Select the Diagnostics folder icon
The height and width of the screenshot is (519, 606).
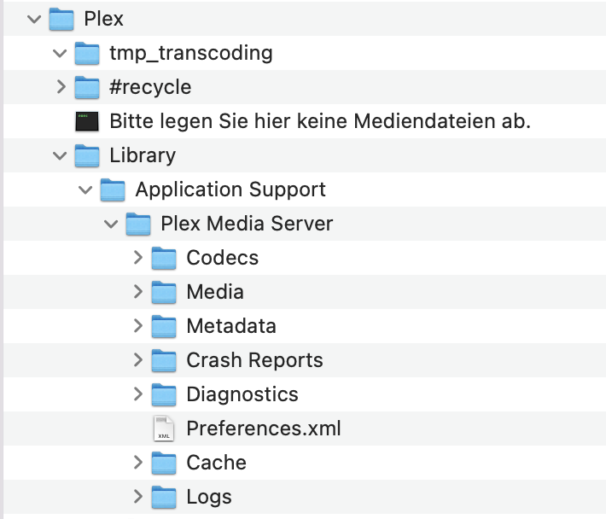(164, 394)
